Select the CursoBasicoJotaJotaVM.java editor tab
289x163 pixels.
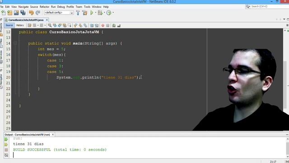click(26, 20)
